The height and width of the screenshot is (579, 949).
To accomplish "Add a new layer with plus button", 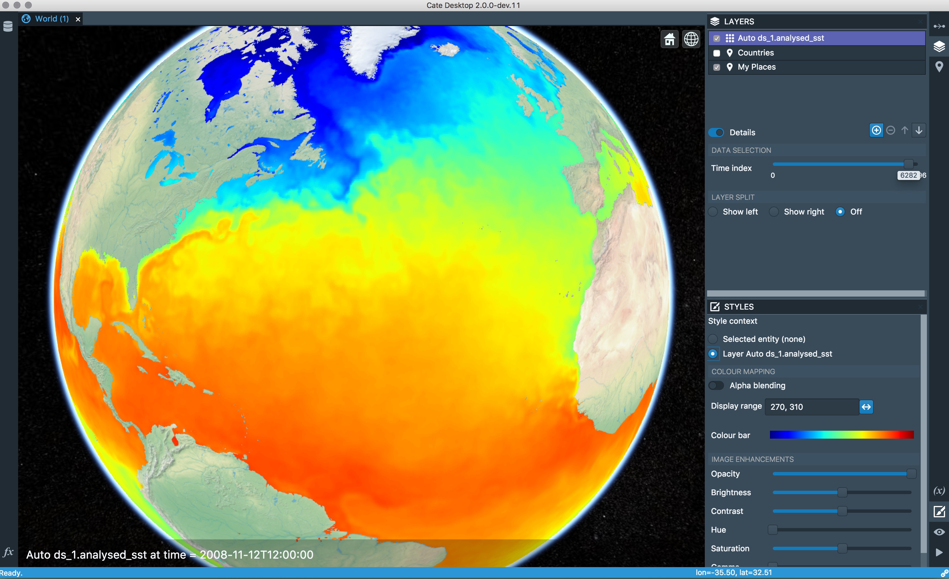I will pos(876,130).
